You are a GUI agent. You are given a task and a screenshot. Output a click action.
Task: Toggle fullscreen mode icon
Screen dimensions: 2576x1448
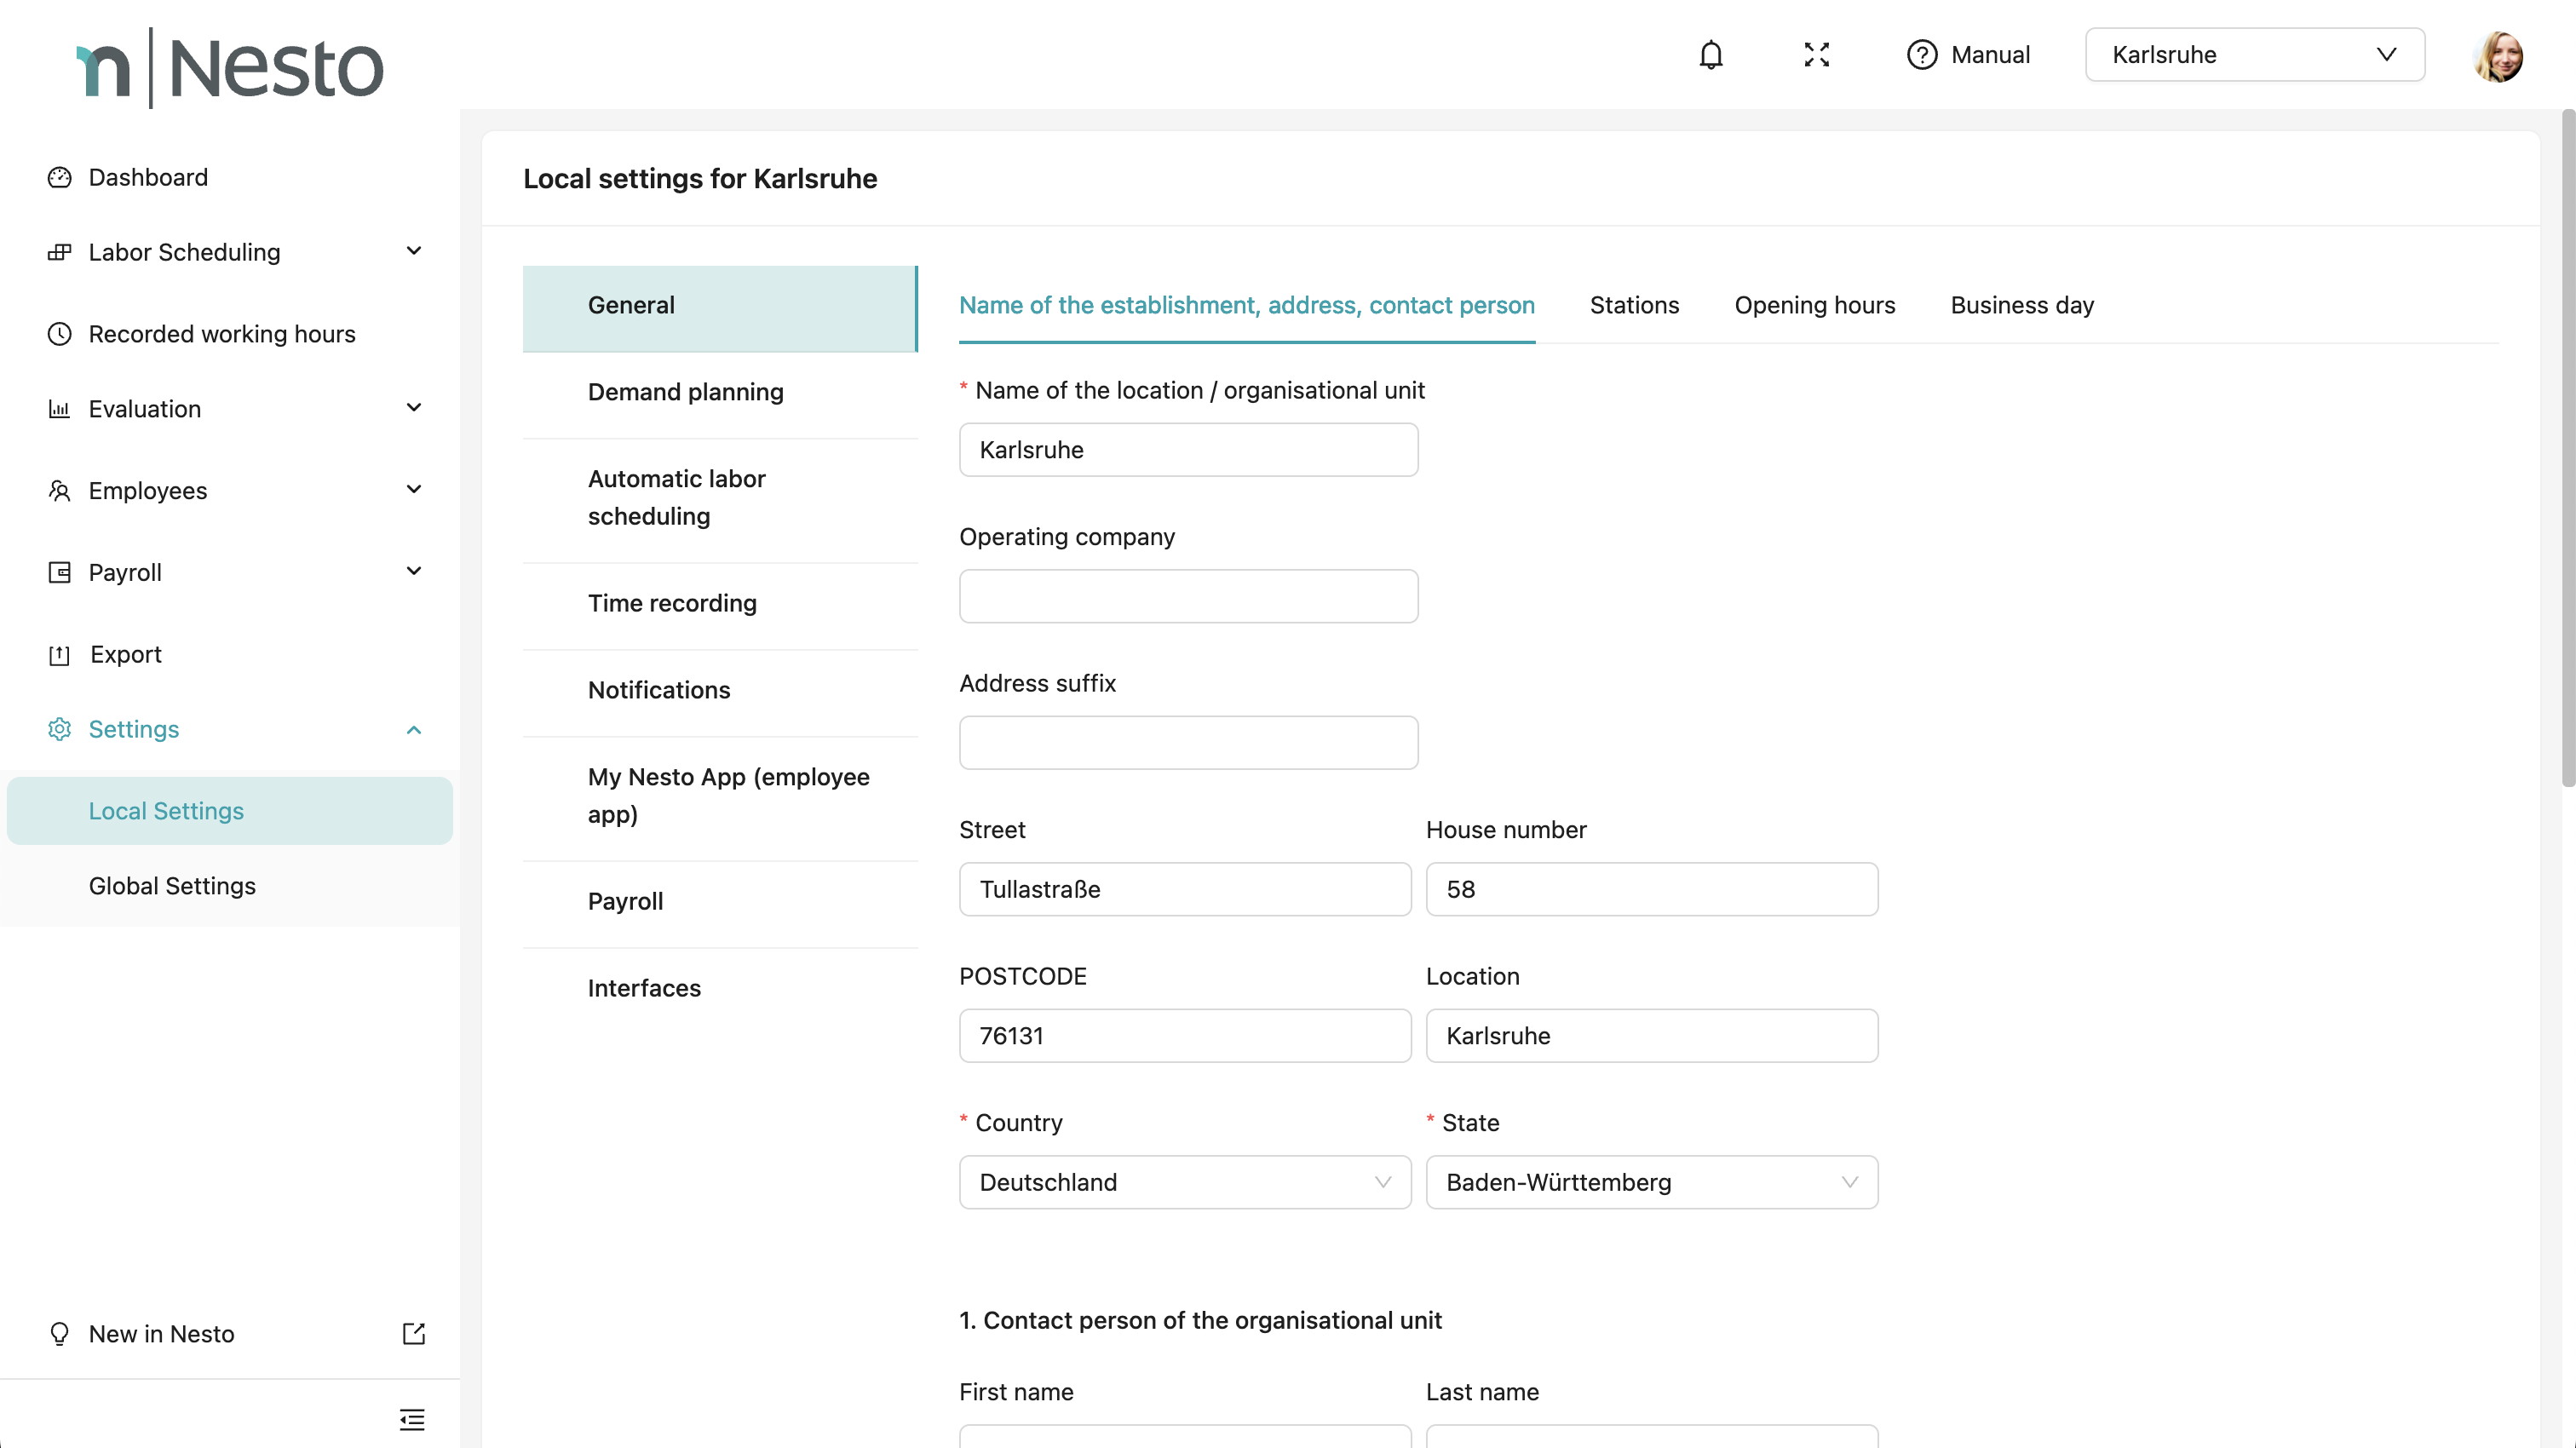coord(1816,55)
